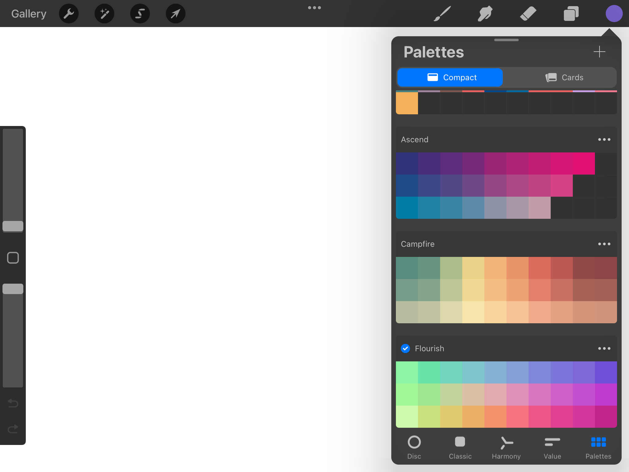The width and height of the screenshot is (629, 472).
Task: Switch to the Classic color tab
Action: (460, 447)
